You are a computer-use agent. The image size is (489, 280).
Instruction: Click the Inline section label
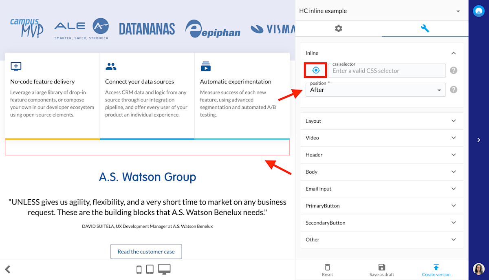click(312, 53)
